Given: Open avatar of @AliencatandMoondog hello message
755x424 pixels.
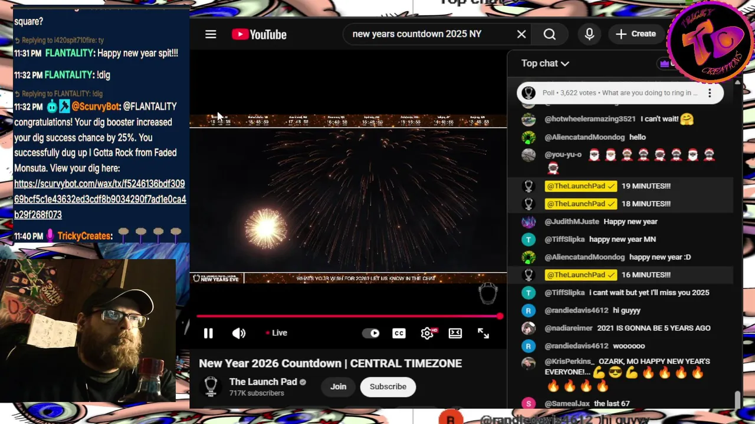Looking at the screenshot, I should tap(528, 137).
